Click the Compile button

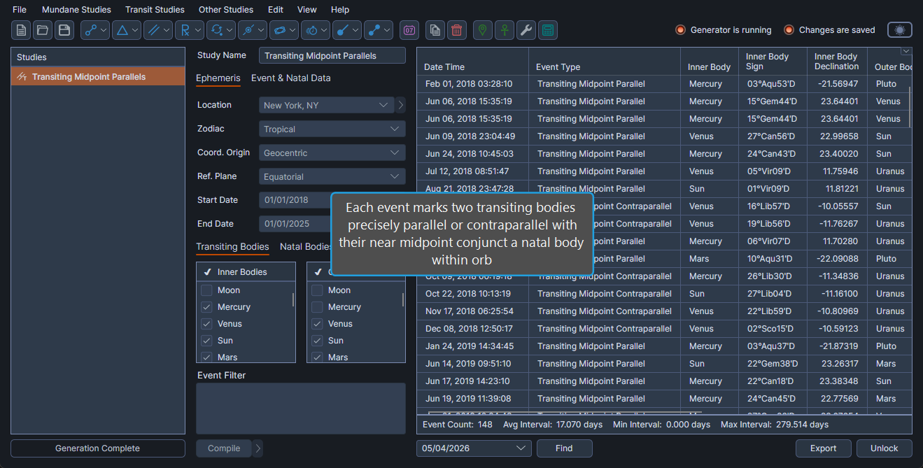[224, 448]
